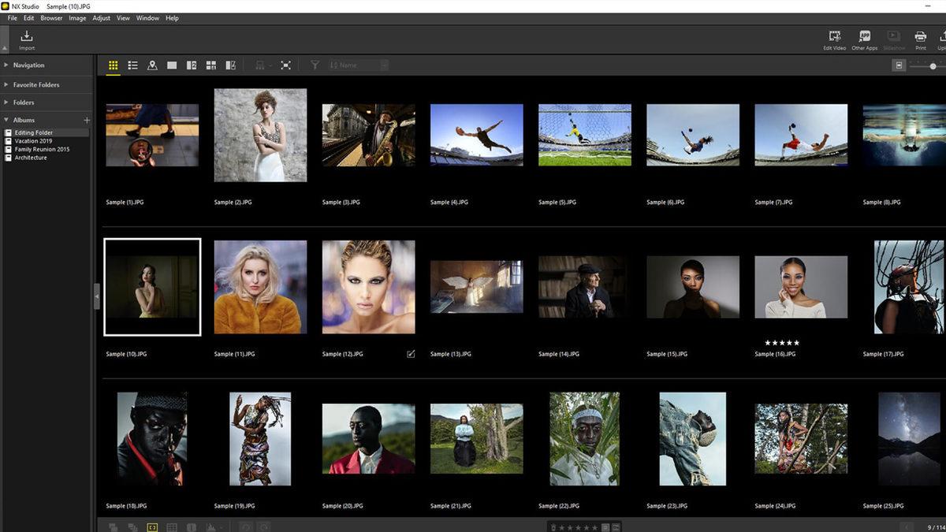Expand the Folders section
The image size is (946, 532).
(x=24, y=102)
